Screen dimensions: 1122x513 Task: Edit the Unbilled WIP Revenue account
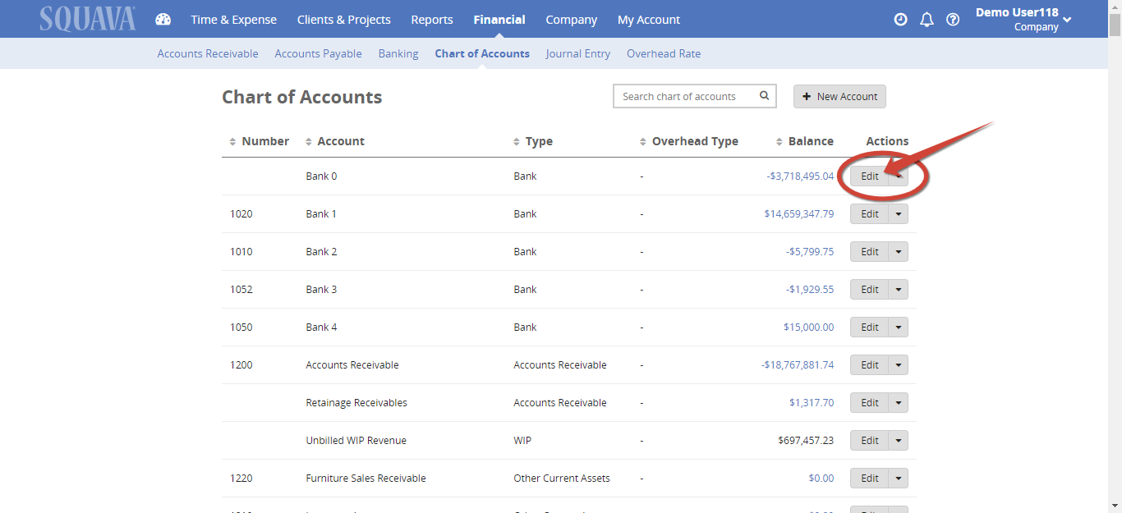[870, 441]
